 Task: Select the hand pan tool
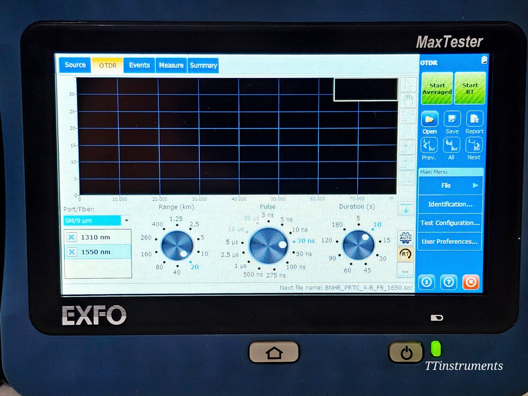408,100
